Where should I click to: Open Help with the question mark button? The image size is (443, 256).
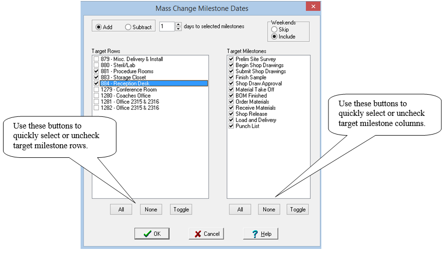[261, 234]
